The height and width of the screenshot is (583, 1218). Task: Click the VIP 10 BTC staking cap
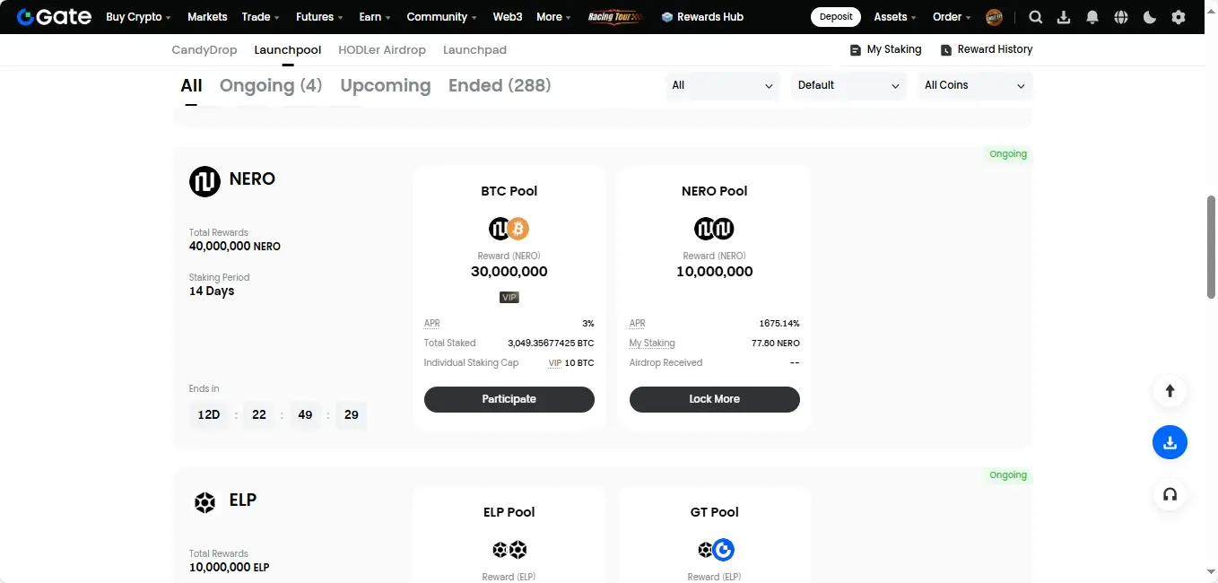click(571, 363)
